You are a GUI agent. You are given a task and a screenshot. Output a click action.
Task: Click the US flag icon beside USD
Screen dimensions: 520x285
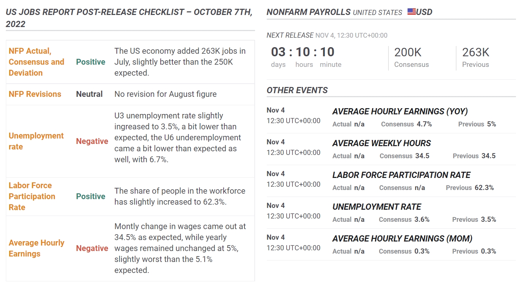point(411,12)
